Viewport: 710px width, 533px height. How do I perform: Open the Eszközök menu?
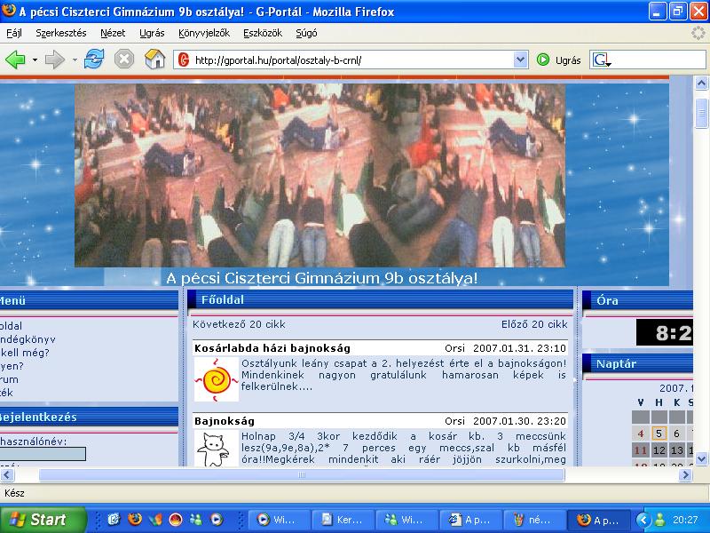pos(263,33)
